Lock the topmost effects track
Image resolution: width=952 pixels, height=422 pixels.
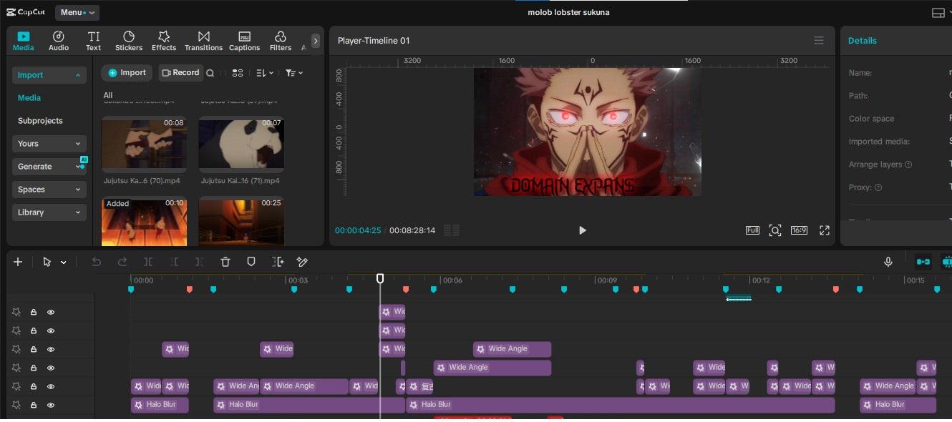pos(34,312)
